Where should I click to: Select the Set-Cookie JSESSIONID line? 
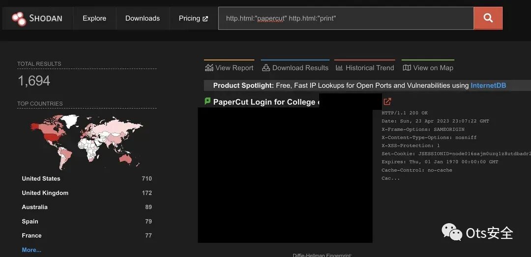pos(456,154)
